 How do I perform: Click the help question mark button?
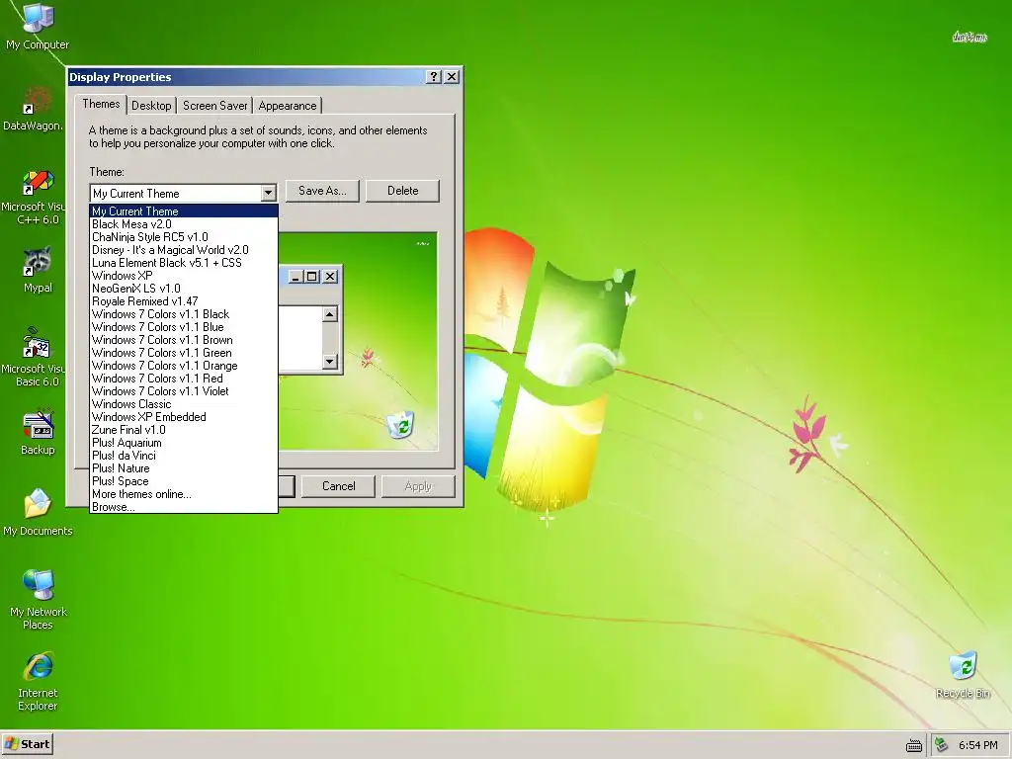point(434,77)
